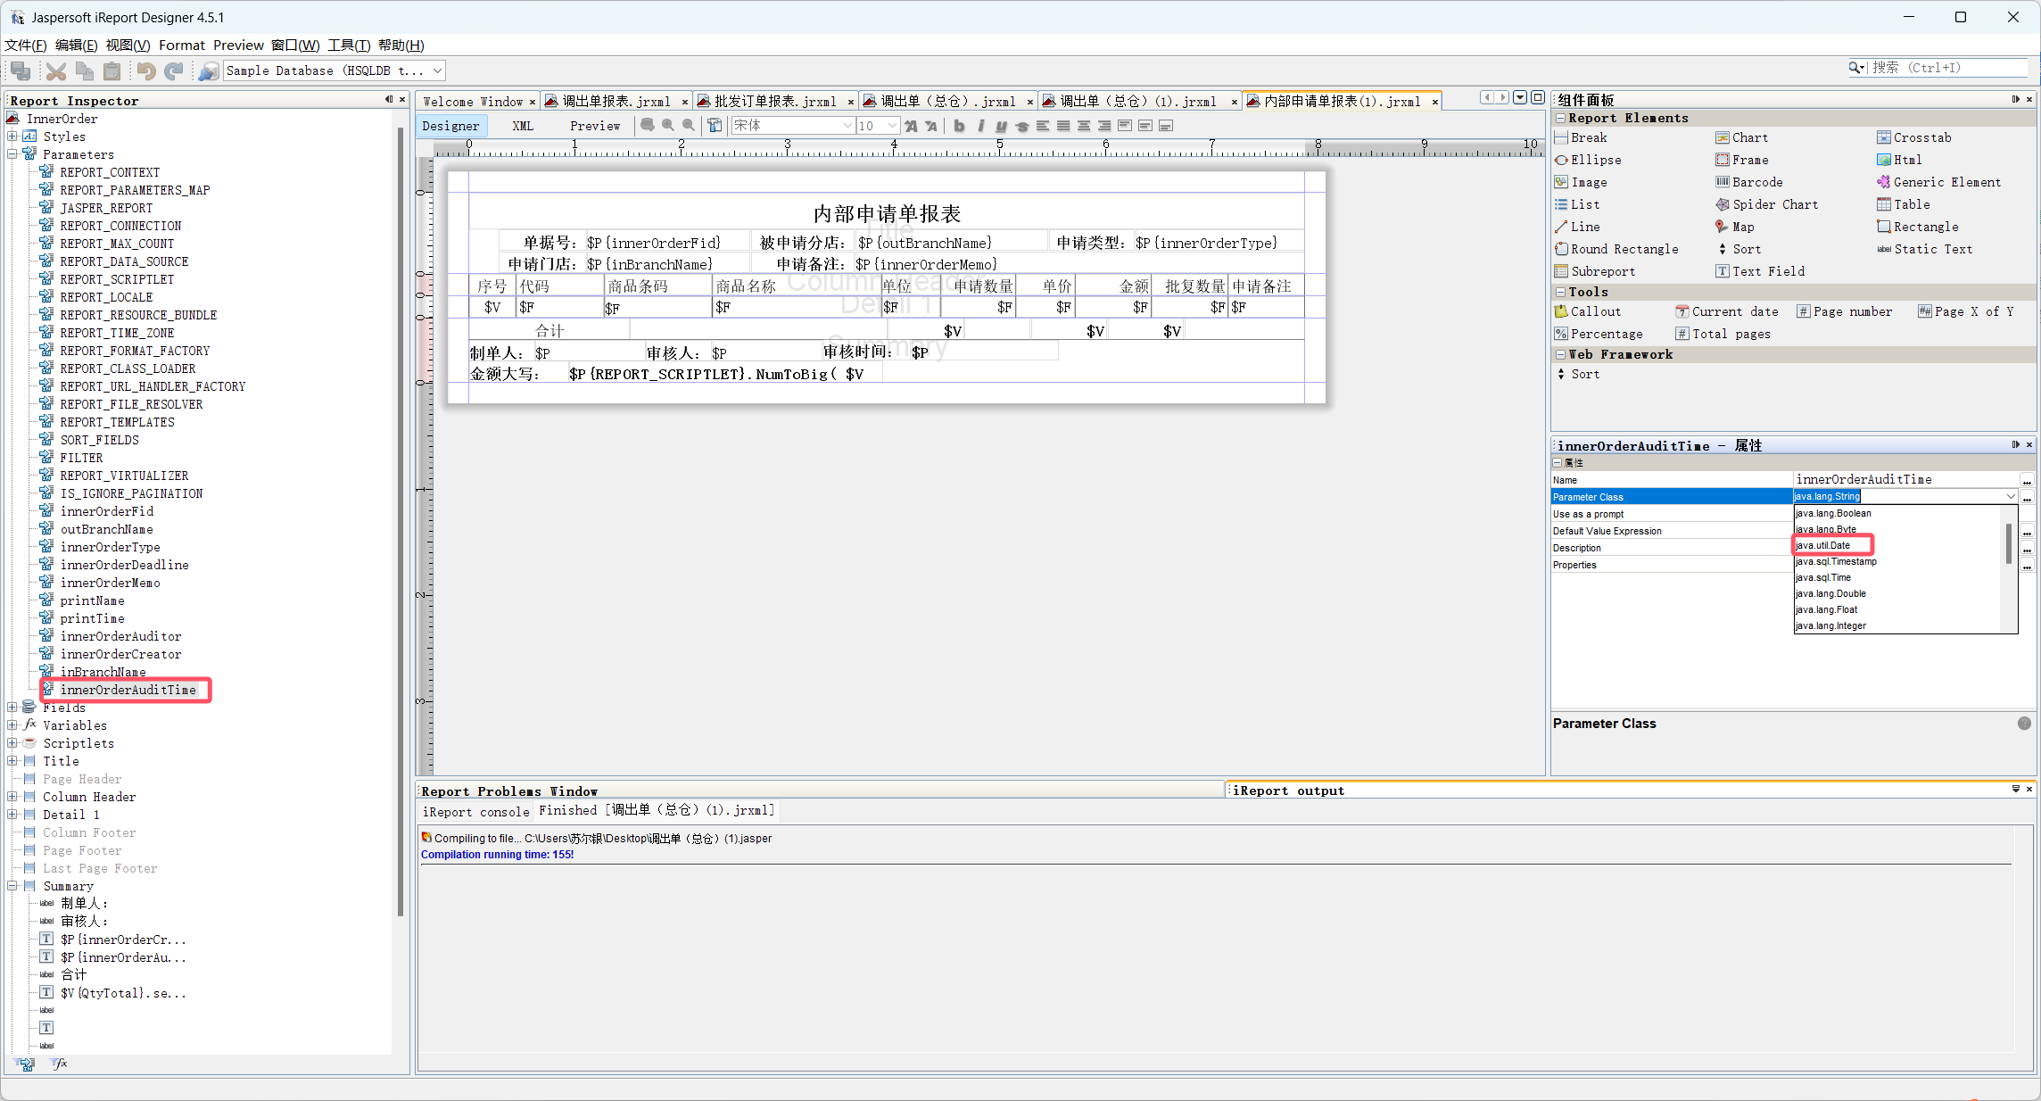Switch to the Preview view tab
Image resolution: width=2041 pixels, height=1101 pixels.
point(595,126)
